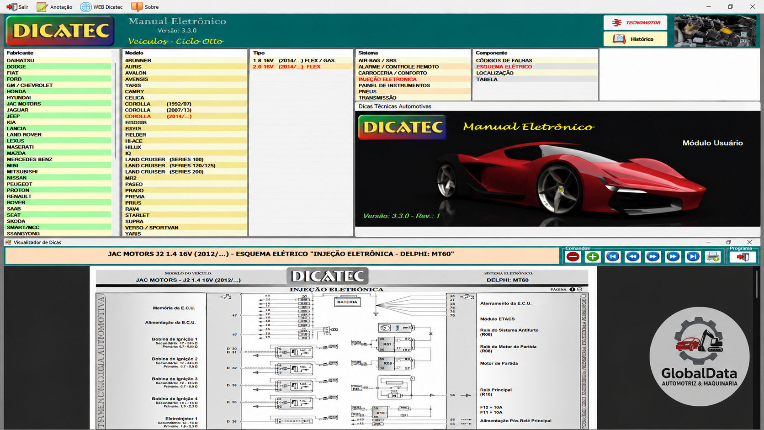Select PEUGEOT manufacturer
This screenshot has height=430, width=764.
(x=58, y=184)
